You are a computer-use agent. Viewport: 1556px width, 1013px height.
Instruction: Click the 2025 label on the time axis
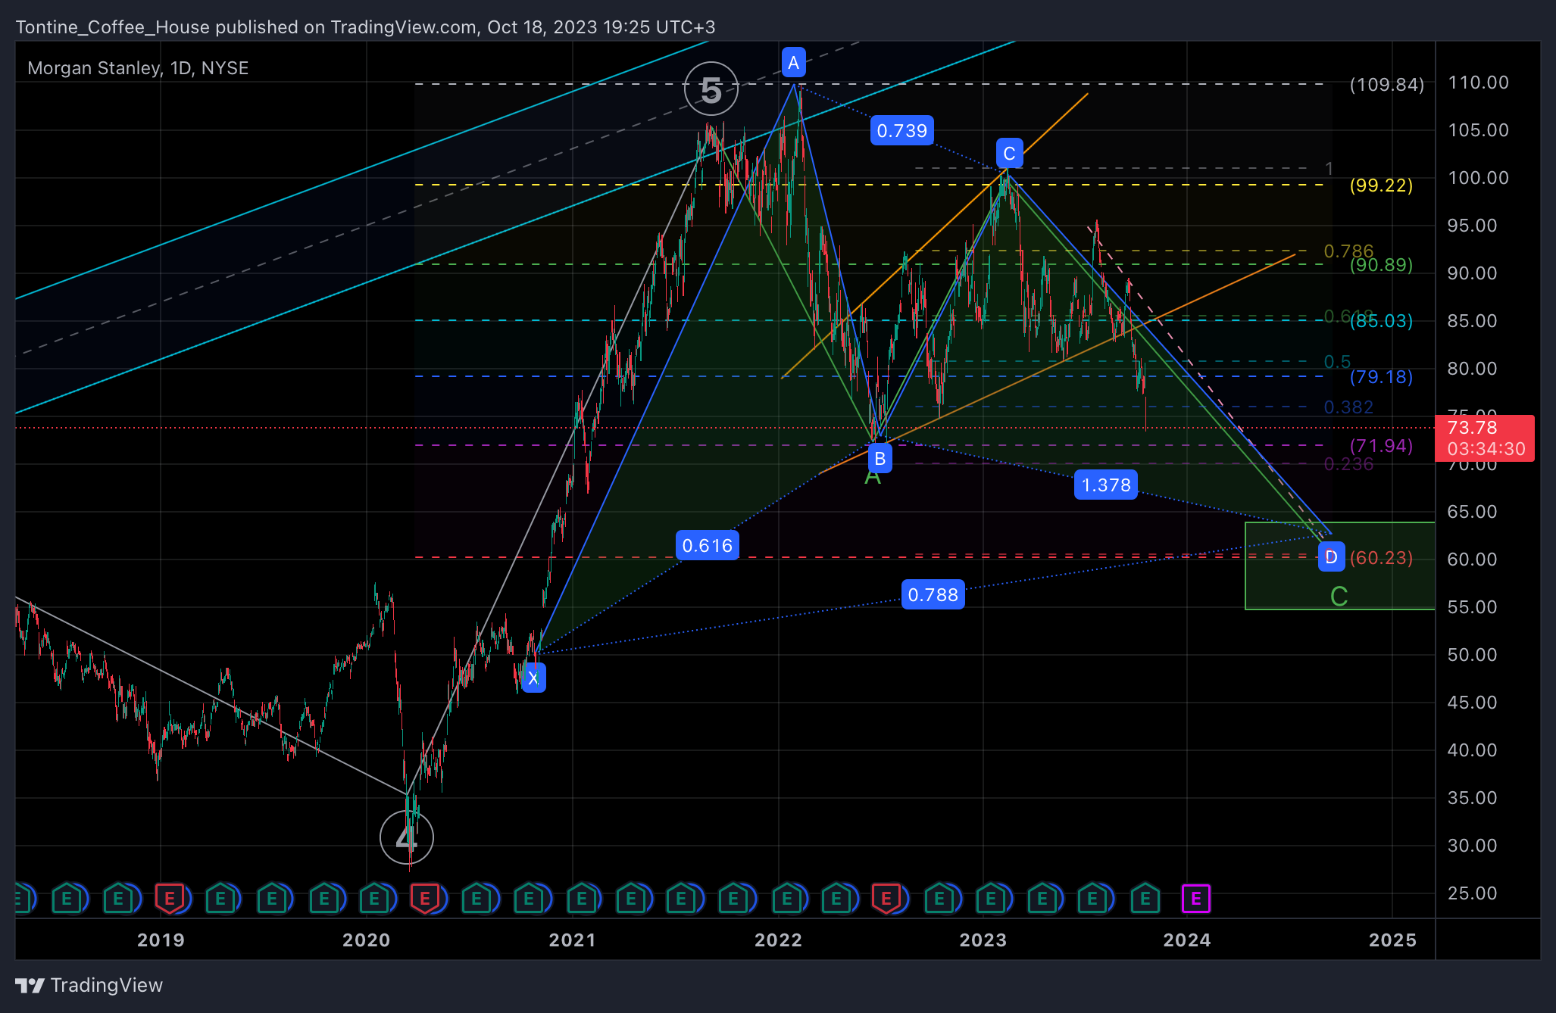tap(1392, 940)
